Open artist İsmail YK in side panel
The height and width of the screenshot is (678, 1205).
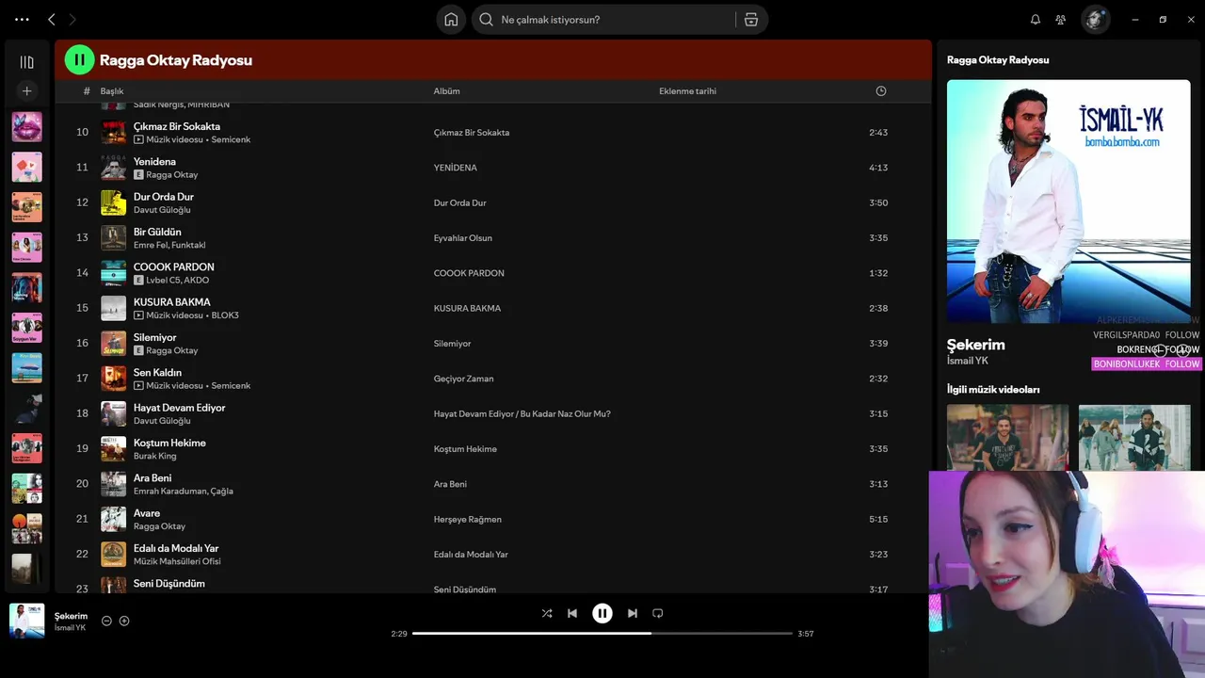click(968, 361)
